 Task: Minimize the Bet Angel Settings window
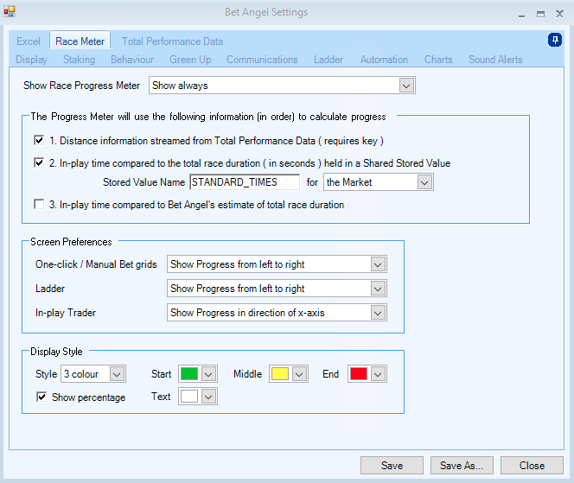(521, 15)
